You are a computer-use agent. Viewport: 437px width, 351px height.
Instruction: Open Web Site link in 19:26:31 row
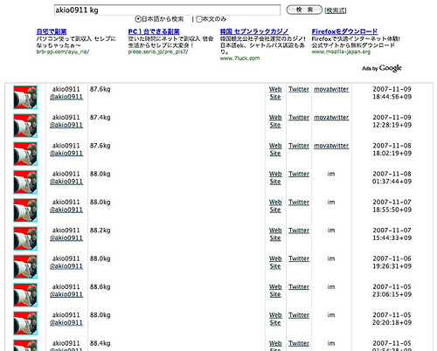tap(275, 263)
